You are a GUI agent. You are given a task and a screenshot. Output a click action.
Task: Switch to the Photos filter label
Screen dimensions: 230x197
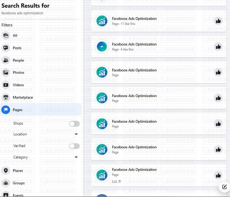(x=19, y=73)
